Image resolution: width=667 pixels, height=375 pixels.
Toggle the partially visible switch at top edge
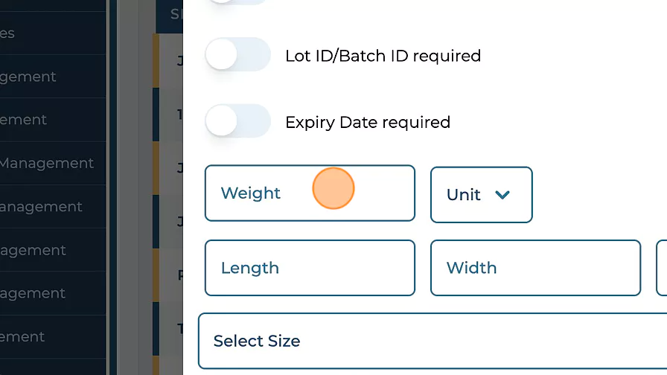tap(237, 2)
